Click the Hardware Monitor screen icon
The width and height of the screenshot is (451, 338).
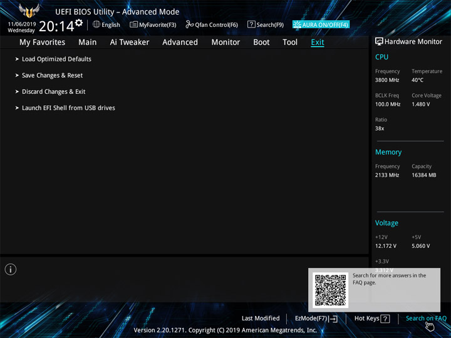coord(379,41)
